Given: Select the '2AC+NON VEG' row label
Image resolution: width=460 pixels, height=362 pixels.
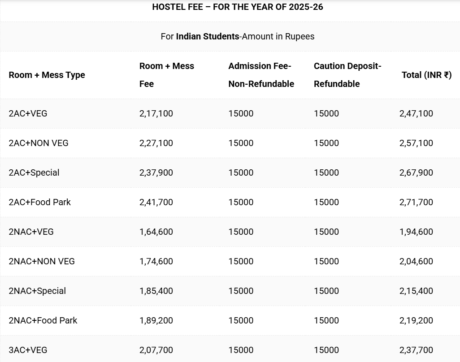Looking at the screenshot, I should click(39, 143).
